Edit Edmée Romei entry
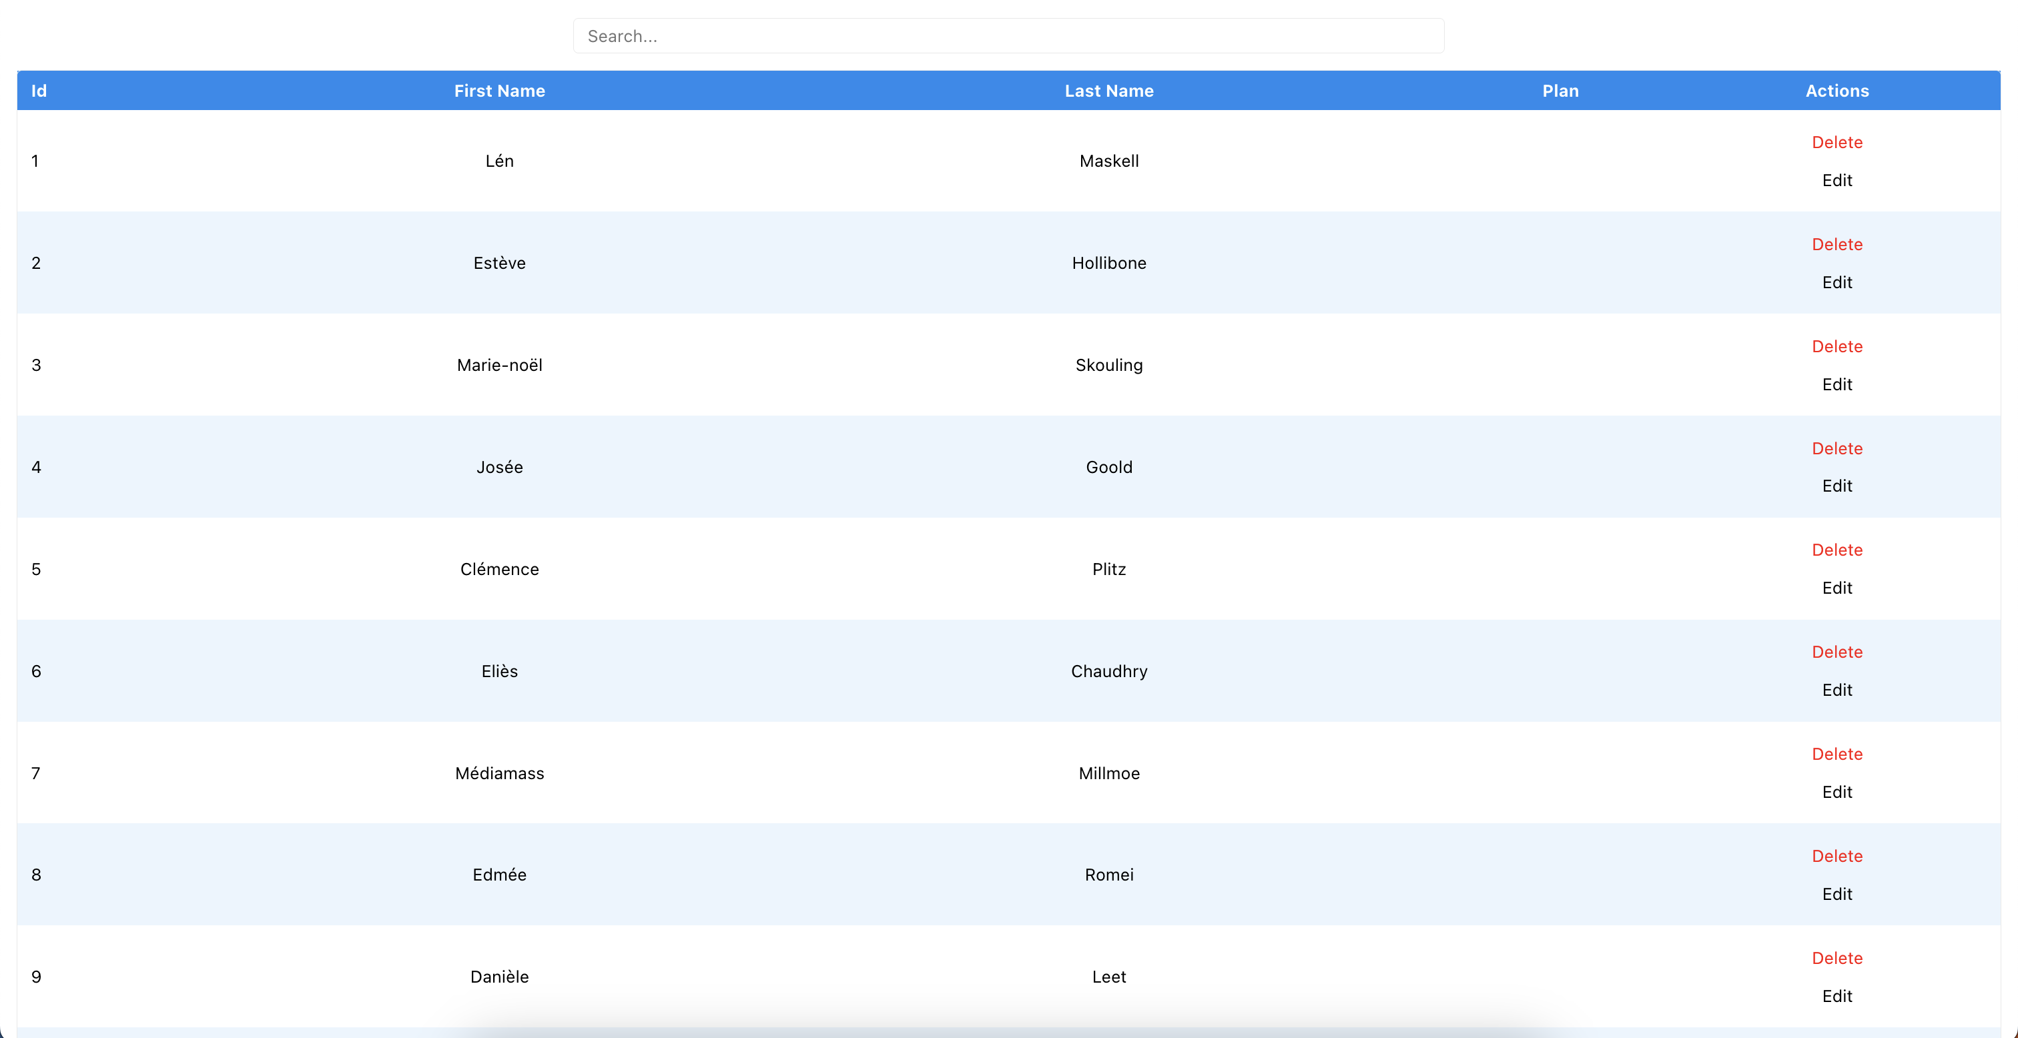The width and height of the screenshot is (2018, 1038). tap(1836, 894)
